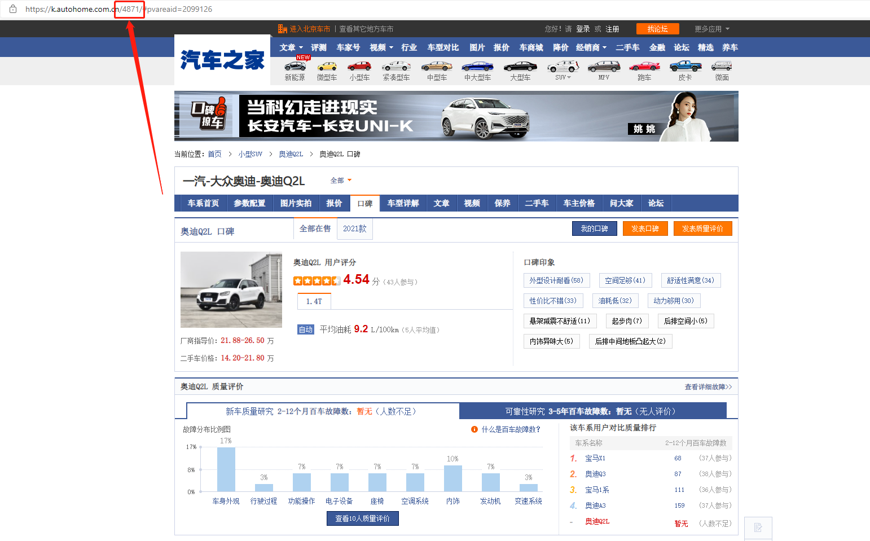Open 查看详细故障 link
This screenshot has width=870, height=541.
[x=708, y=387]
